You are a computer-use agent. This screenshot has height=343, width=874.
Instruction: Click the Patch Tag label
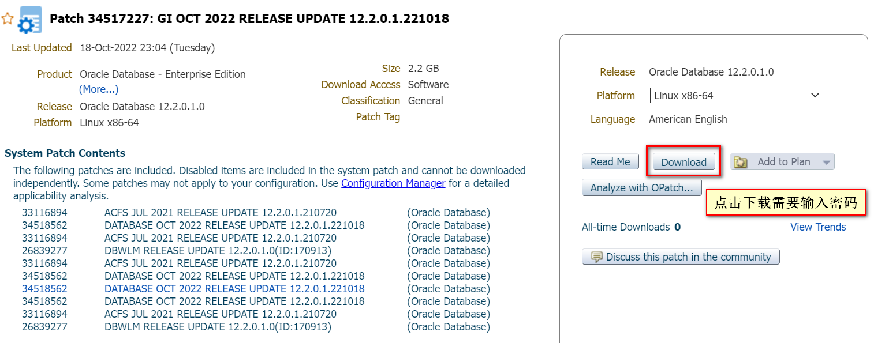(378, 117)
